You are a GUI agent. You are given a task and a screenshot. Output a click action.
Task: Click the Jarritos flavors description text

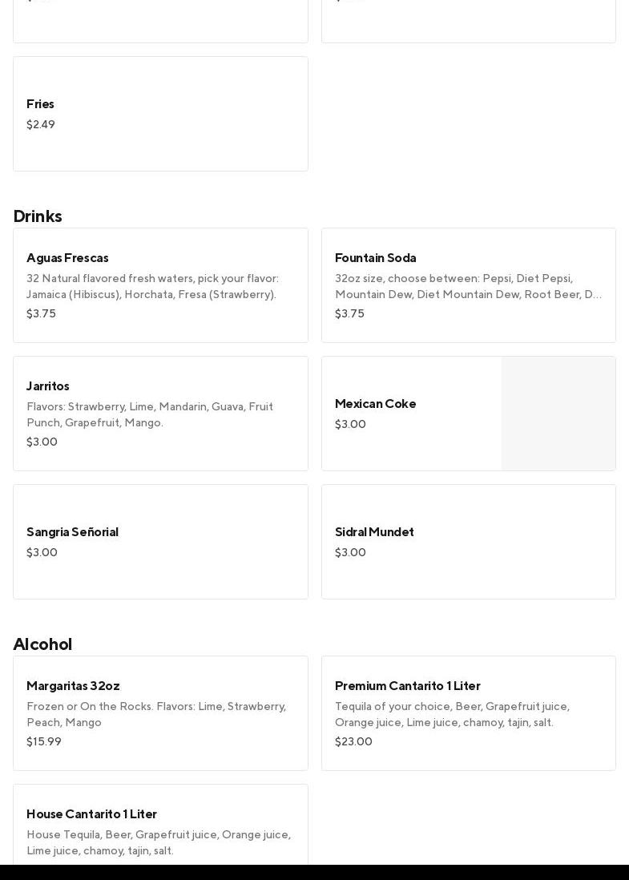(150, 414)
